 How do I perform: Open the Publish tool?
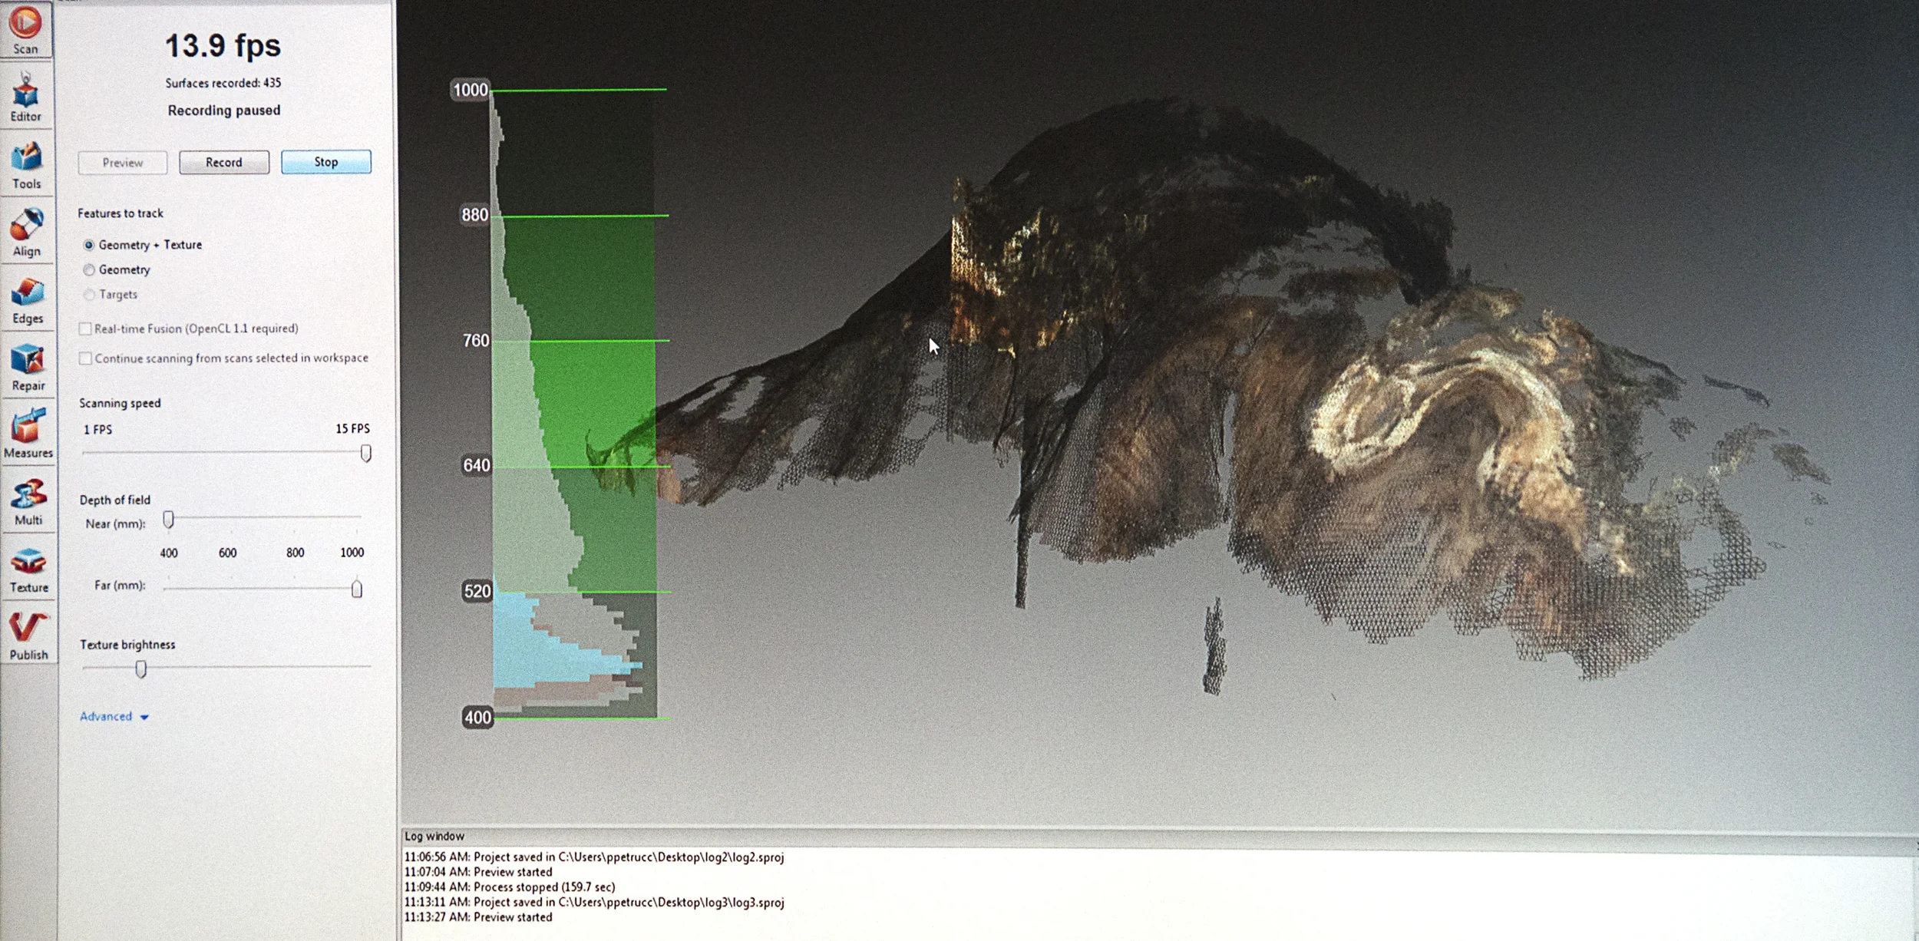point(28,636)
